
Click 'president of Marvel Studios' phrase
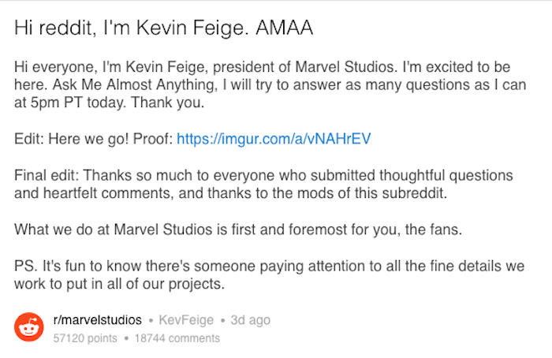coord(255,65)
